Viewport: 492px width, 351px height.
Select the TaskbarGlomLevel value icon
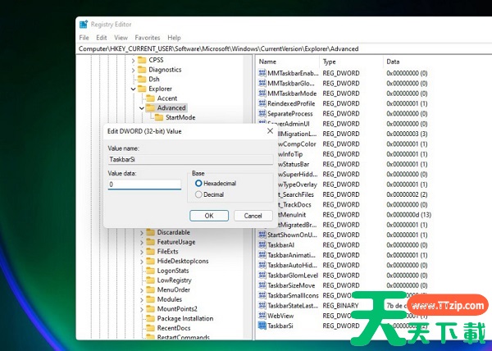click(262, 275)
